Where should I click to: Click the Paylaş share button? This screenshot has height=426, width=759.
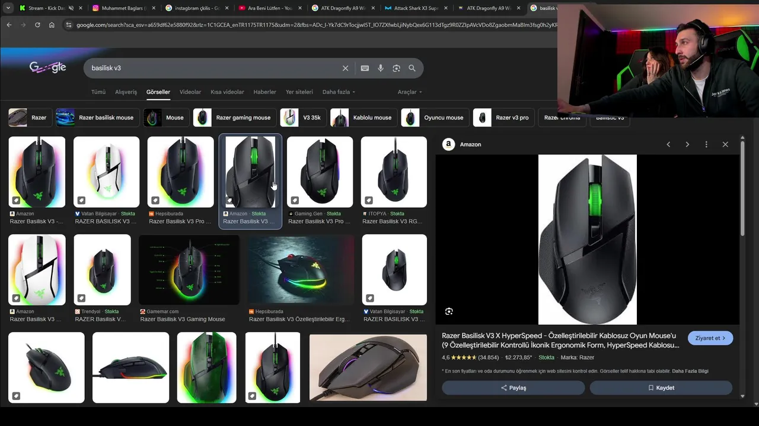point(514,388)
